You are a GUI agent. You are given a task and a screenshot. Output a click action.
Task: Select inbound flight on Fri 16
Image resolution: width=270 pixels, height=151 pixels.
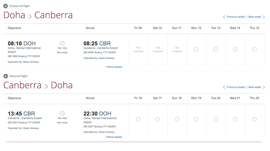pyautogui.click(x=138, y=119)
